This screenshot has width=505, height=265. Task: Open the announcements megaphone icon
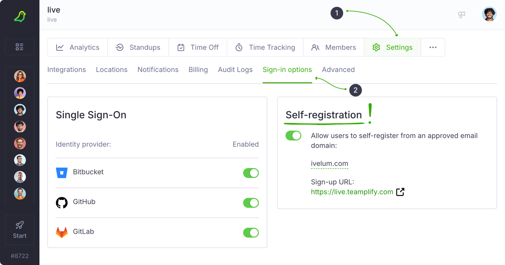pos(461,15)
